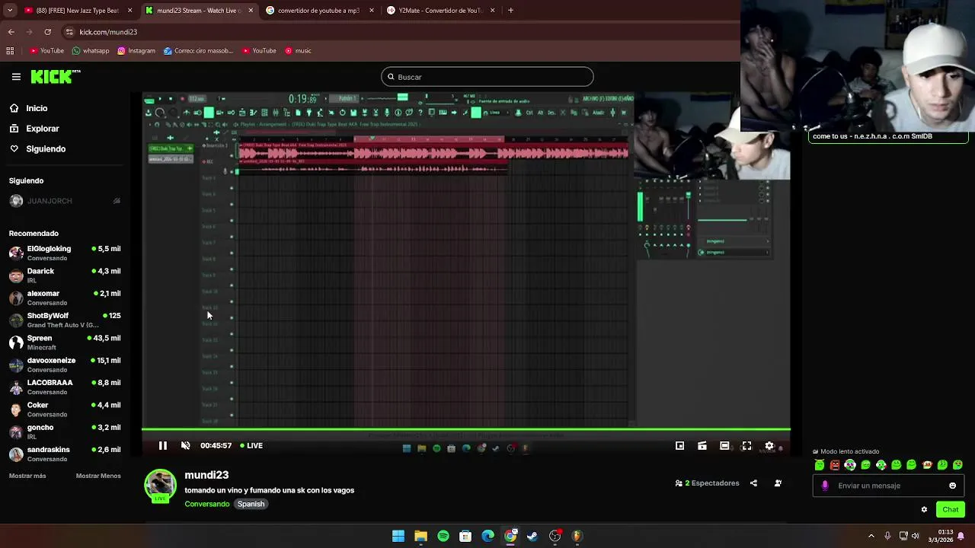Open chat settings gear

tap(924, 510)
